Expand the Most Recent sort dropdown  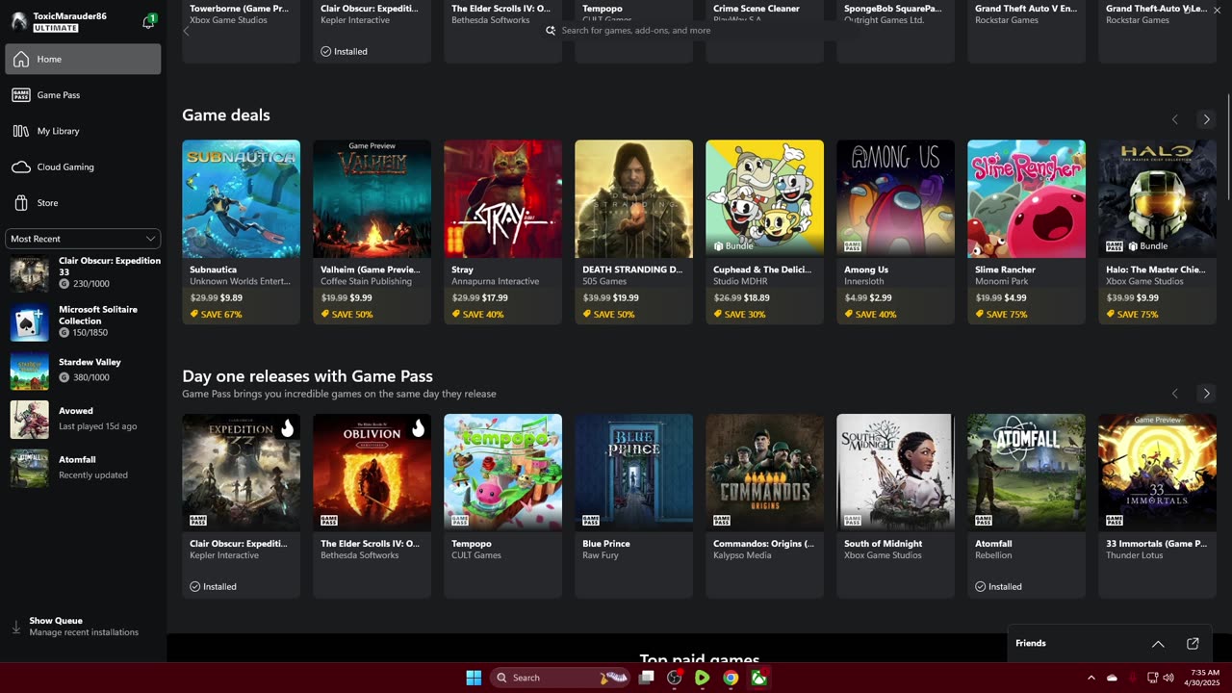click(83, 239)
